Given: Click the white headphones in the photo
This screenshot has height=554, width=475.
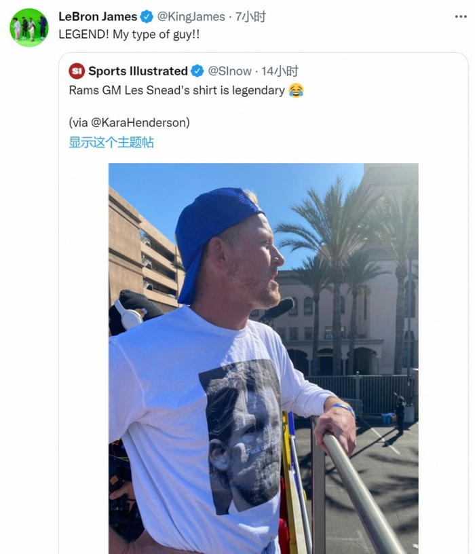Looking at the screenshot, I should pos(128,314).
